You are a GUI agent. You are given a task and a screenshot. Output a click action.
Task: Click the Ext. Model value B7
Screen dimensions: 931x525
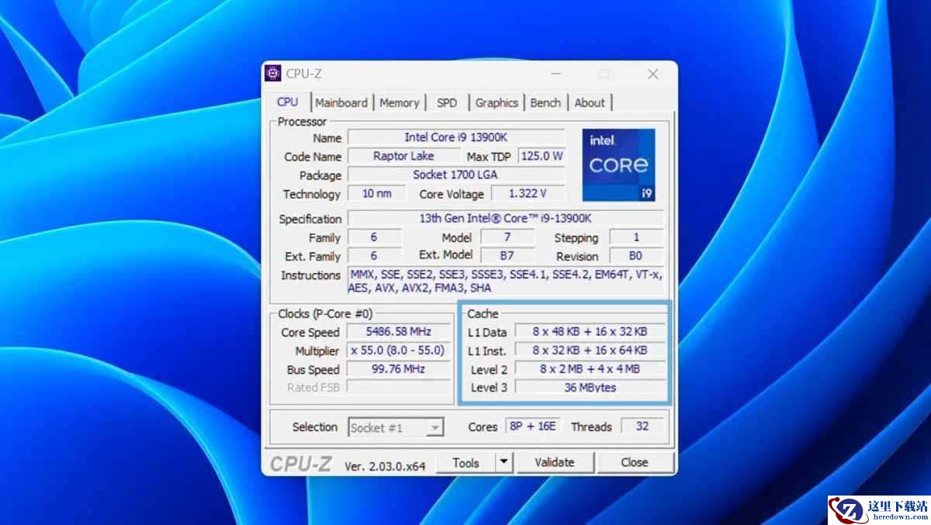(507, 255)
